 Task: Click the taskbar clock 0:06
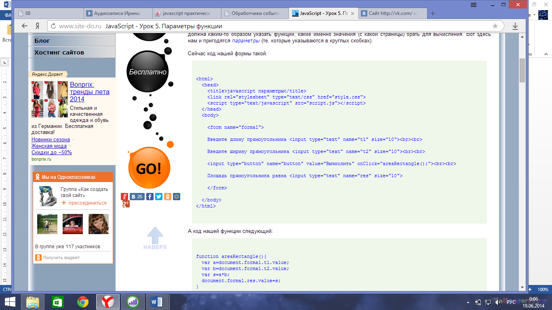point(534,299)
